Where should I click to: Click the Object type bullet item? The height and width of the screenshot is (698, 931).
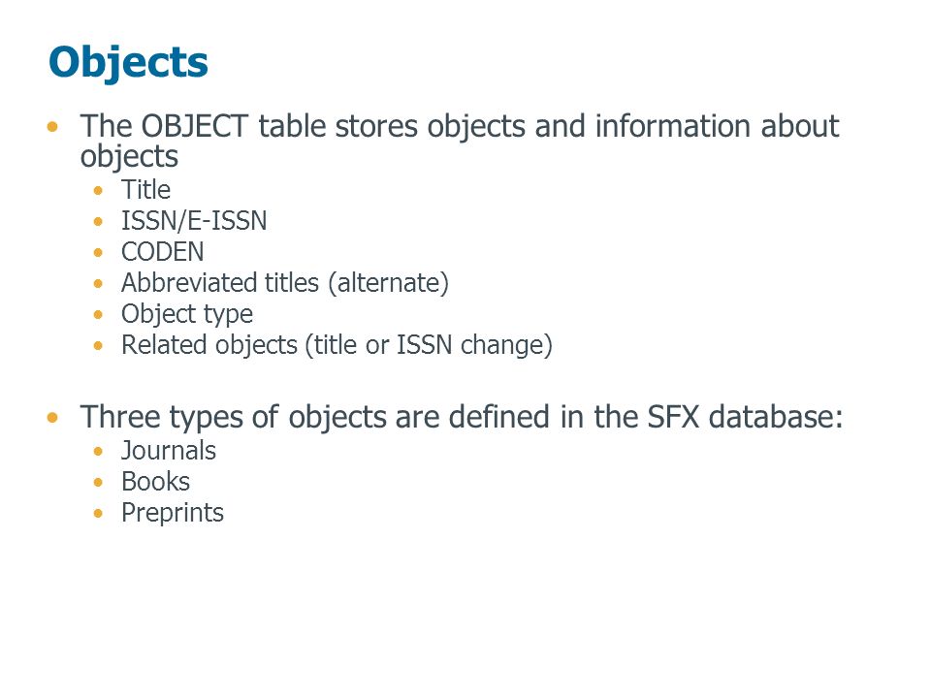(x=187, y=314)
